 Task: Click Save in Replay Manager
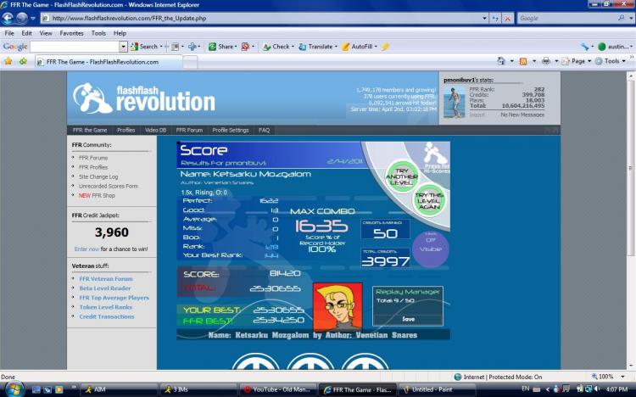[408, 319]
